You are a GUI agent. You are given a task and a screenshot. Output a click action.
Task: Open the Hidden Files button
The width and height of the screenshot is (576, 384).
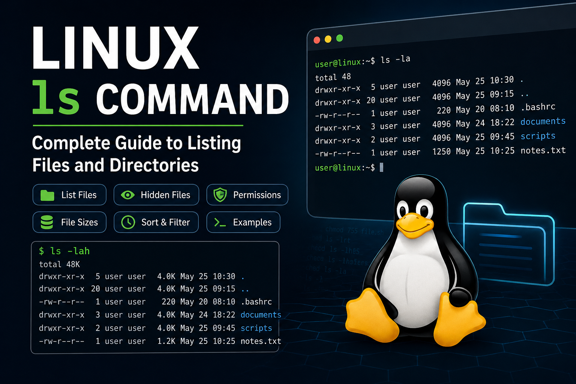(x=156, y=195)
